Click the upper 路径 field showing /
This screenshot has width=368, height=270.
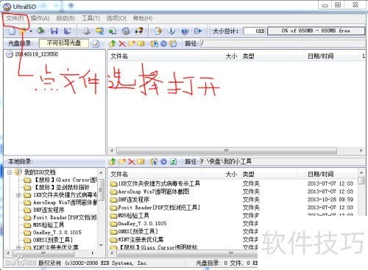pos(283,44)
